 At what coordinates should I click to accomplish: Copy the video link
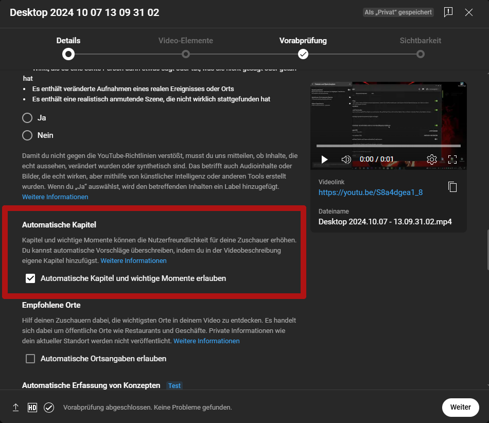pyautogui.click(x=452, y=187)
